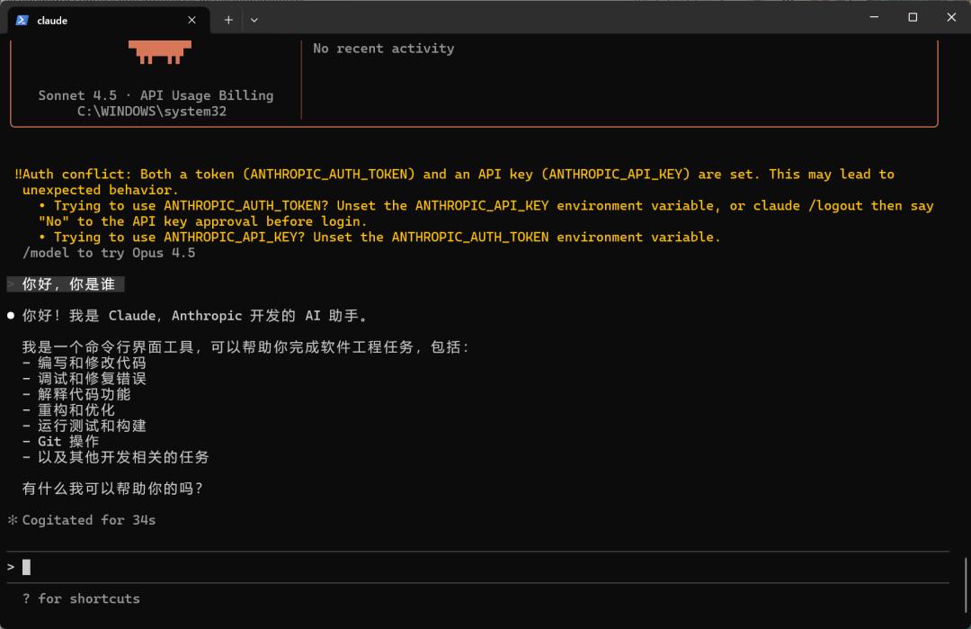Click the Claude prompt input field

point(478,567)
